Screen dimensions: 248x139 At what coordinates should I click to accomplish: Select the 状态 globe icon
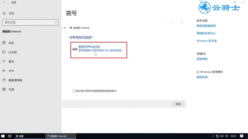[4, 43]
